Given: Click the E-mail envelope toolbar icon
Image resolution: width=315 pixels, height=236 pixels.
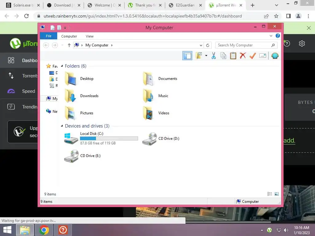Looking at the screenshot, I should (x=263, y=56).
